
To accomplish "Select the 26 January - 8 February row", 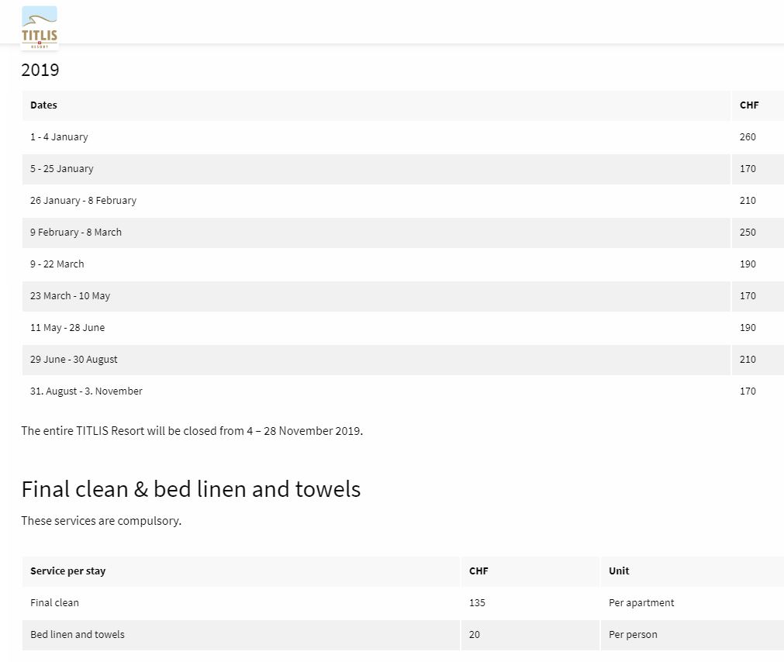I will pos(83,201).
